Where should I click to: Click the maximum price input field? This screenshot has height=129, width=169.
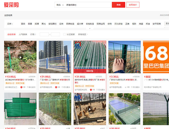click(x=55, y=34)
